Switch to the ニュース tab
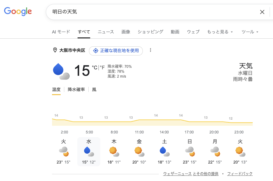Screen dimensions: 273x181 coord(106,32)
